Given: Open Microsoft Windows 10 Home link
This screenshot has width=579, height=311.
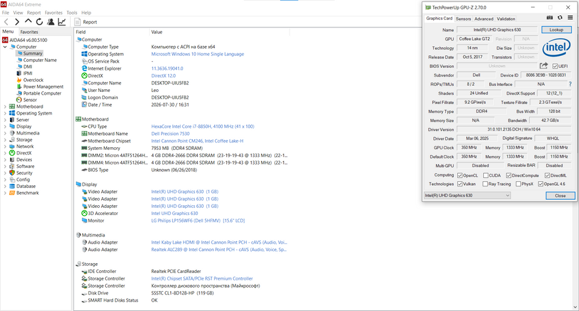Looking at the screenshot, I should point(198,54).
